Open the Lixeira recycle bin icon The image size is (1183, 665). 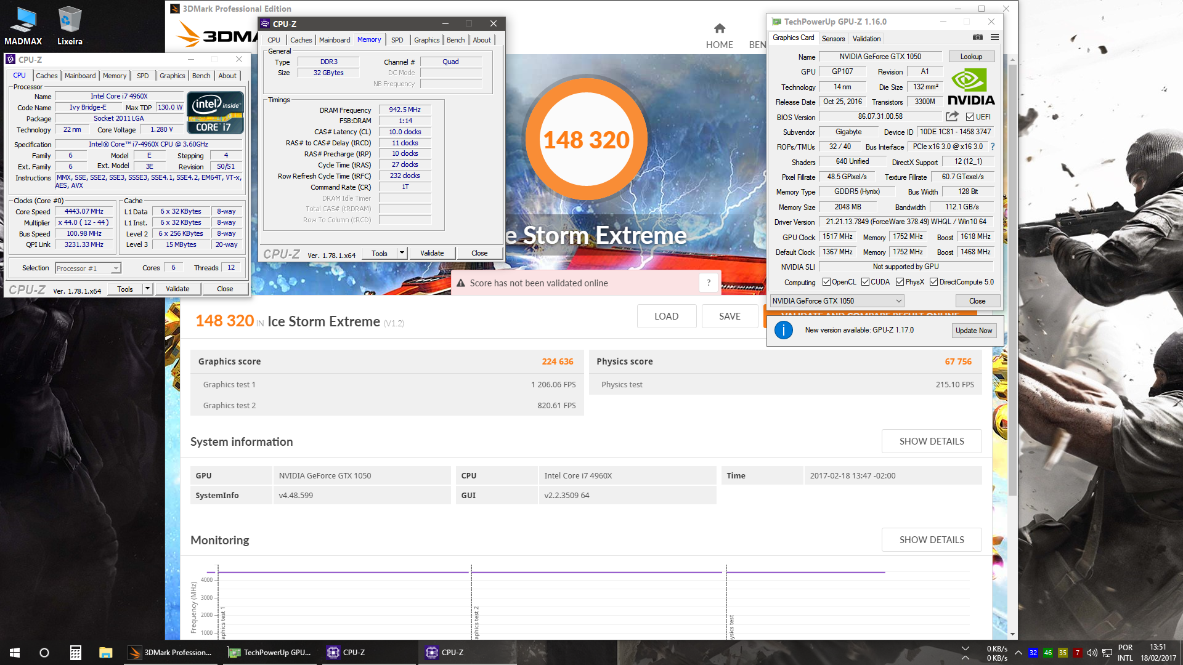coord(70,26)
